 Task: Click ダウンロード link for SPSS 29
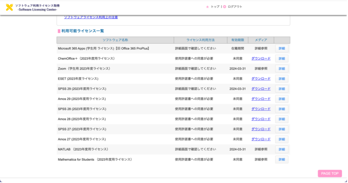click(261, 89)
